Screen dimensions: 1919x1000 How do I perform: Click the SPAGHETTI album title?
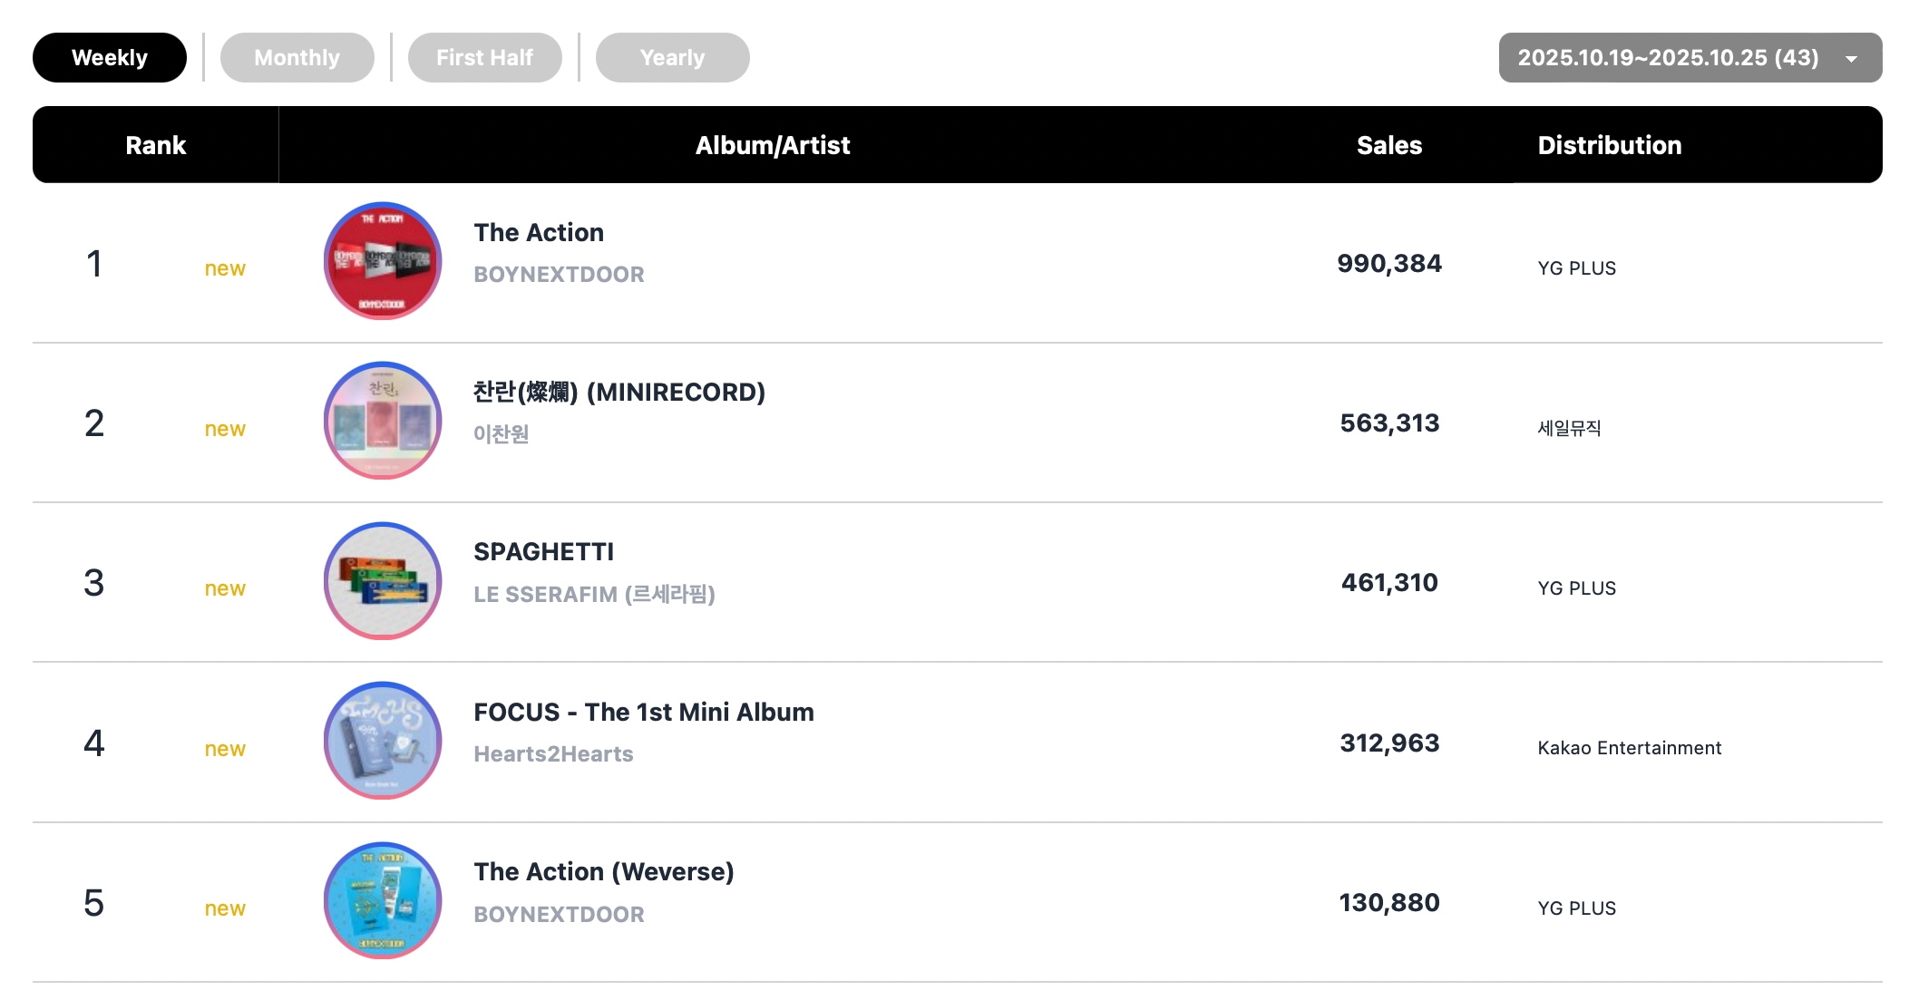pyautogui.click(x=543, y=552)
